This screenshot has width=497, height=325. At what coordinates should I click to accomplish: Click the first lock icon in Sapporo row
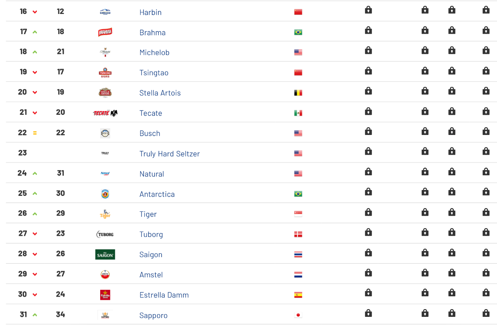[368, 313]
